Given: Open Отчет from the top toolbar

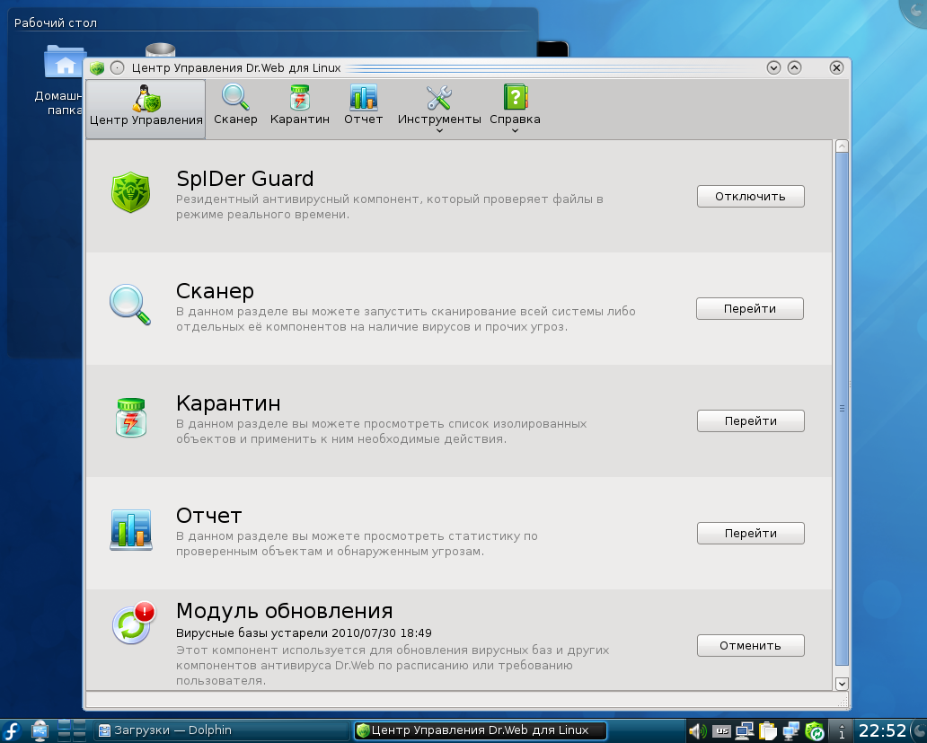Looking at the screenshot, I should pos(363,105).
